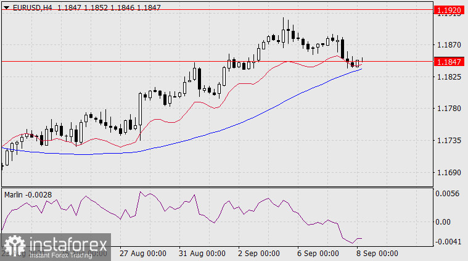Screen dimensions: 468x261
Task: Click the 0.00 oscillator zero level label
Action: (x=444, y=221)
